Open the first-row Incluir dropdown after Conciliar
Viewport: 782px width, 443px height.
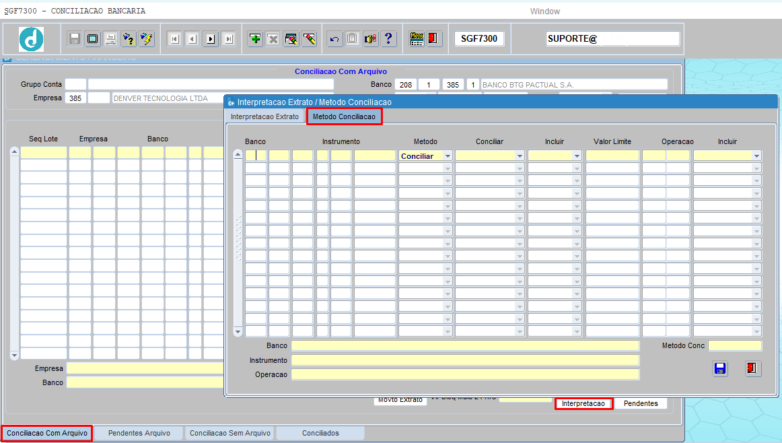point(577,156)
